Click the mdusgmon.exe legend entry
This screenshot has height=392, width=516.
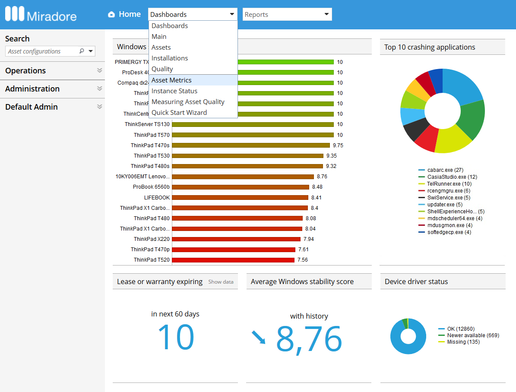[x=445, y=225]
